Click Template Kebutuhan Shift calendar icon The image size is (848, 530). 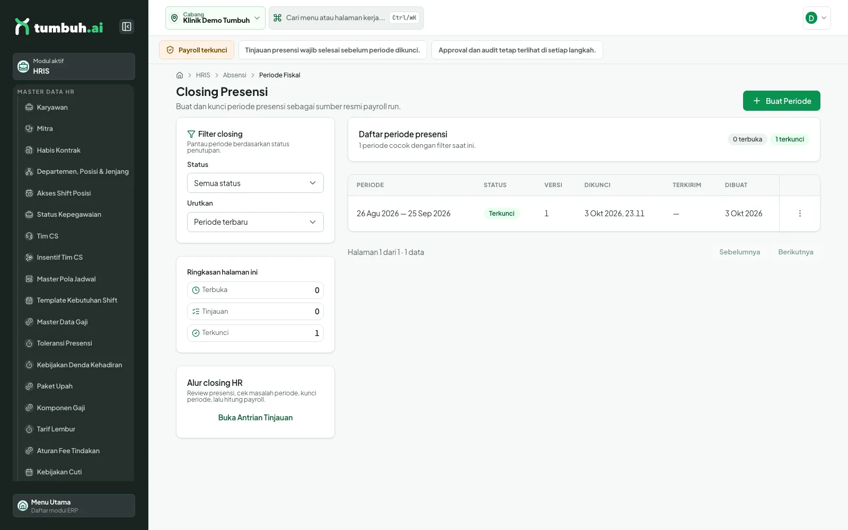(29, 301)
